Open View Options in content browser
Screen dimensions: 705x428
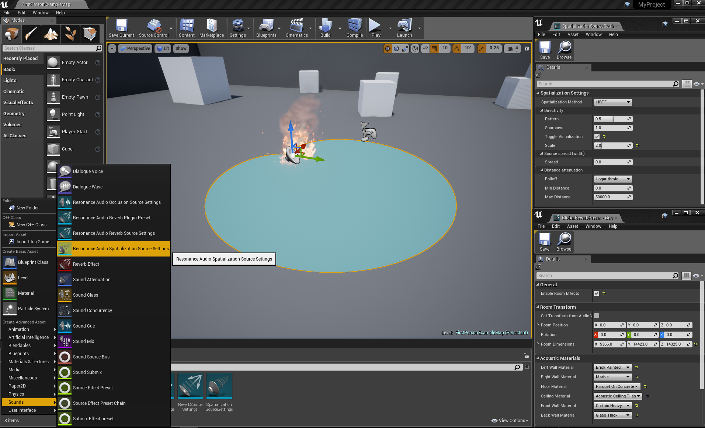(x=510, y=421)
